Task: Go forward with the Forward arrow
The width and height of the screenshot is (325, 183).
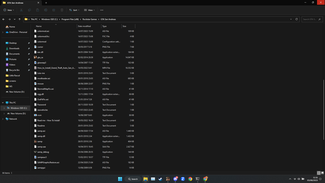Action: tap(9, 19)
